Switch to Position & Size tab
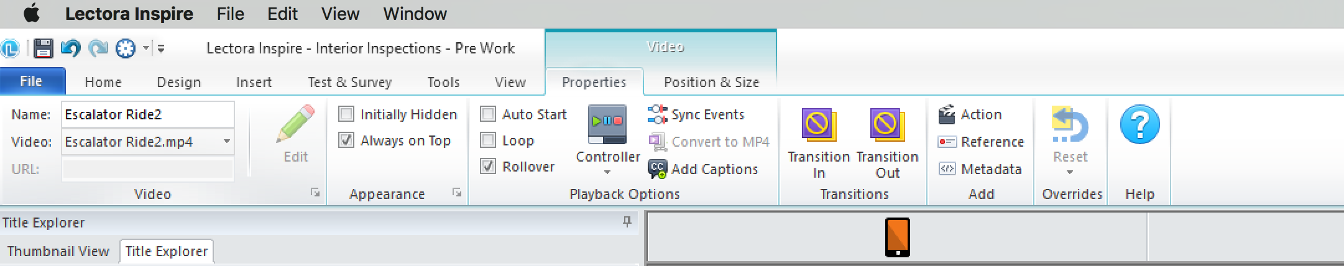1344x266 pixels. (711, 82)
